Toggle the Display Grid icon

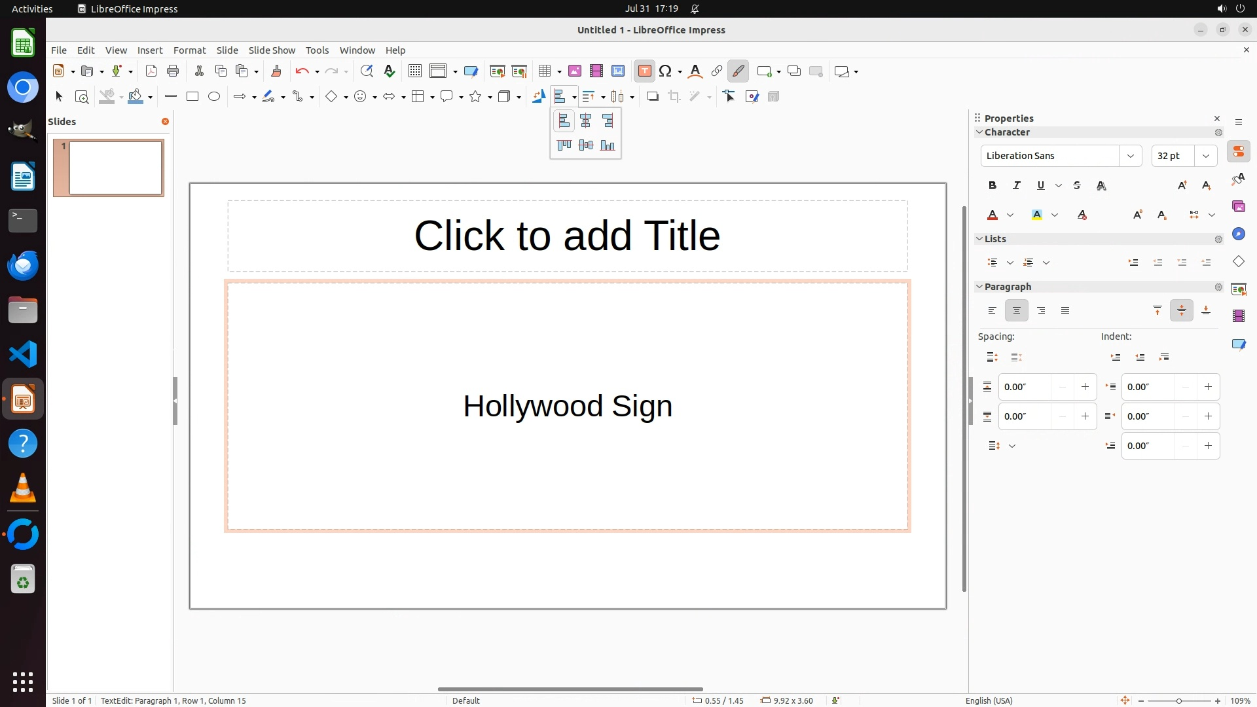point(414,71)
